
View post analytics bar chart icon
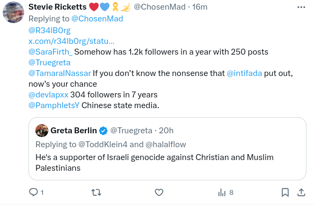222,193
